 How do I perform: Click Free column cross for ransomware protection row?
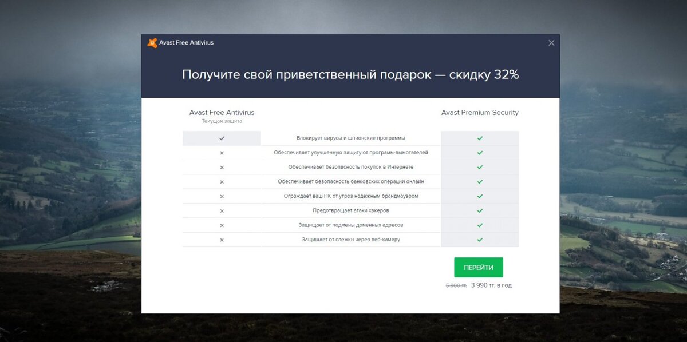pyautogui.click(x=222, y=153)
